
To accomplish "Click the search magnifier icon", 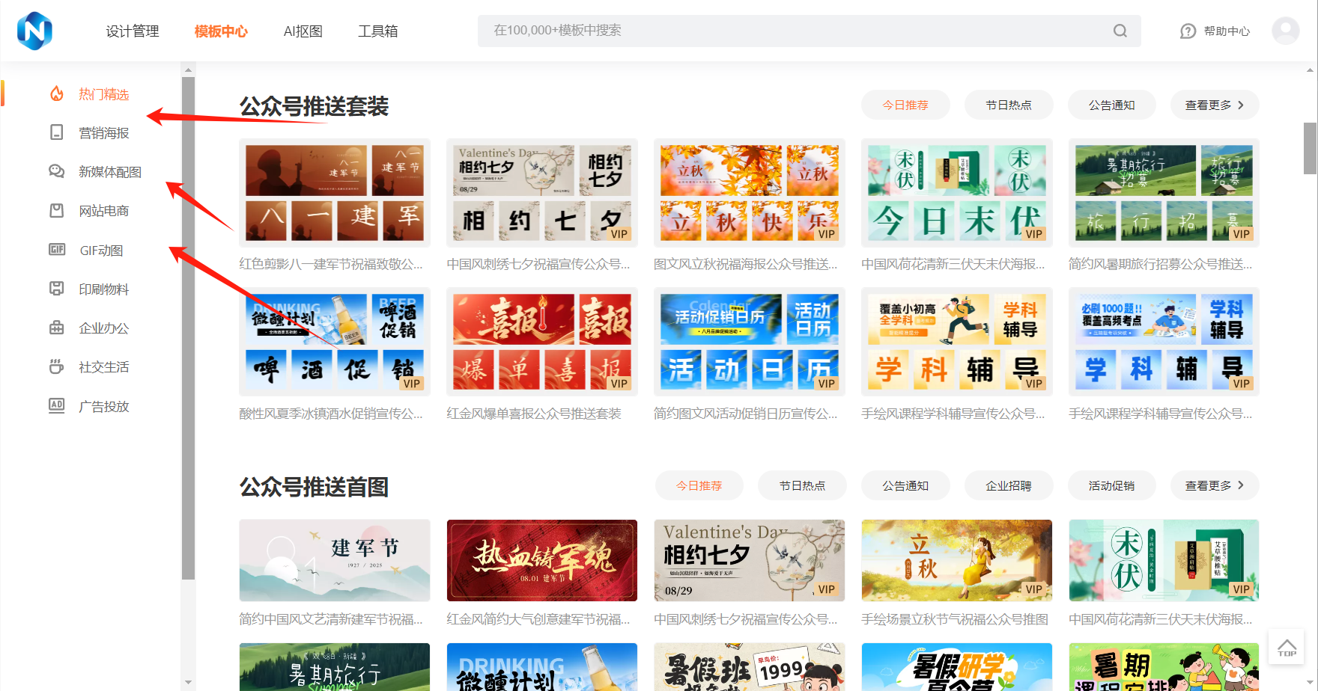I will tap(1120, 31).
